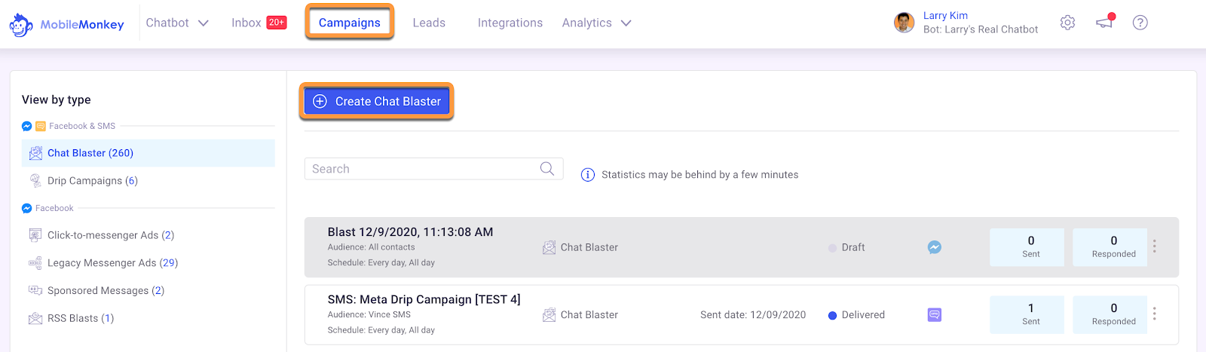Click the MobileMonkey logo

66,24
